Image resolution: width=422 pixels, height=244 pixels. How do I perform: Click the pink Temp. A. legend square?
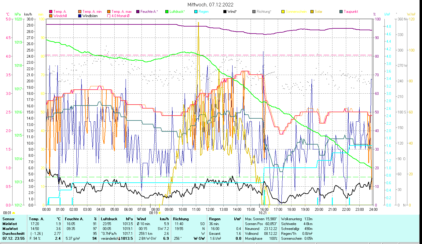pos(51,12)
